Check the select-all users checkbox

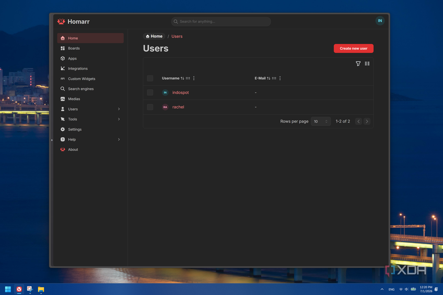150,78
